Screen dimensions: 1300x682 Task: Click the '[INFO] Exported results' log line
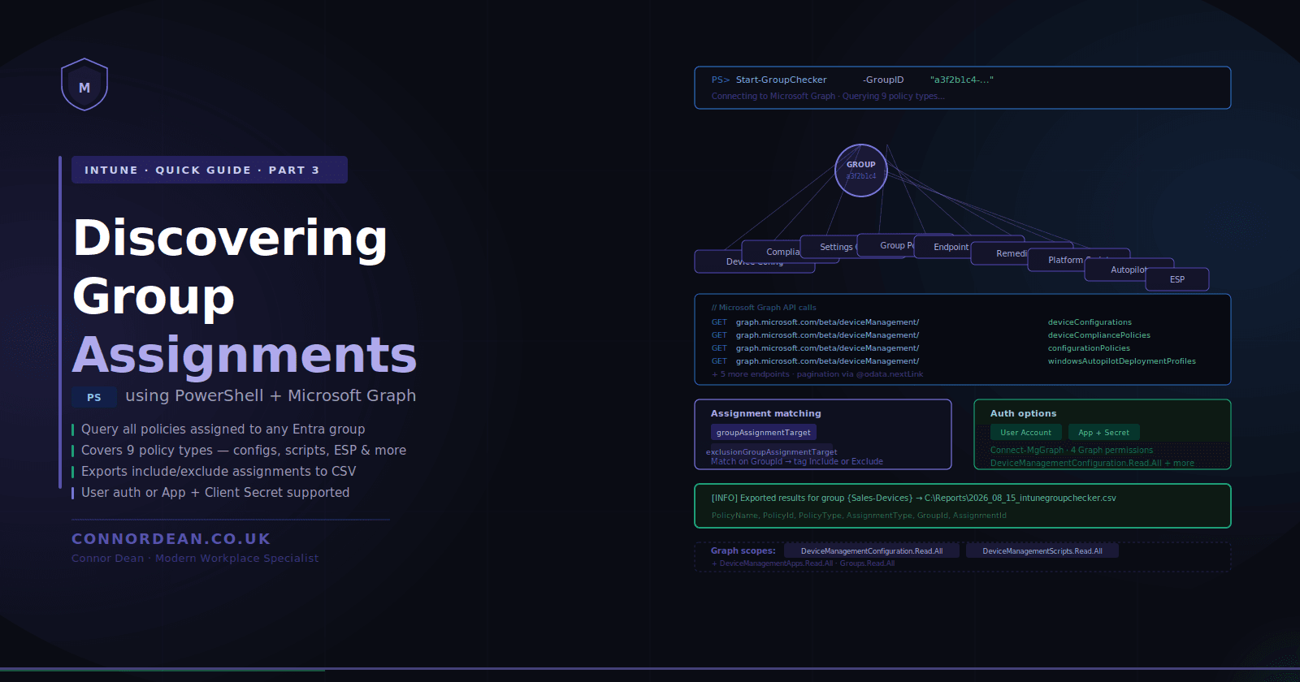(914, 498)
